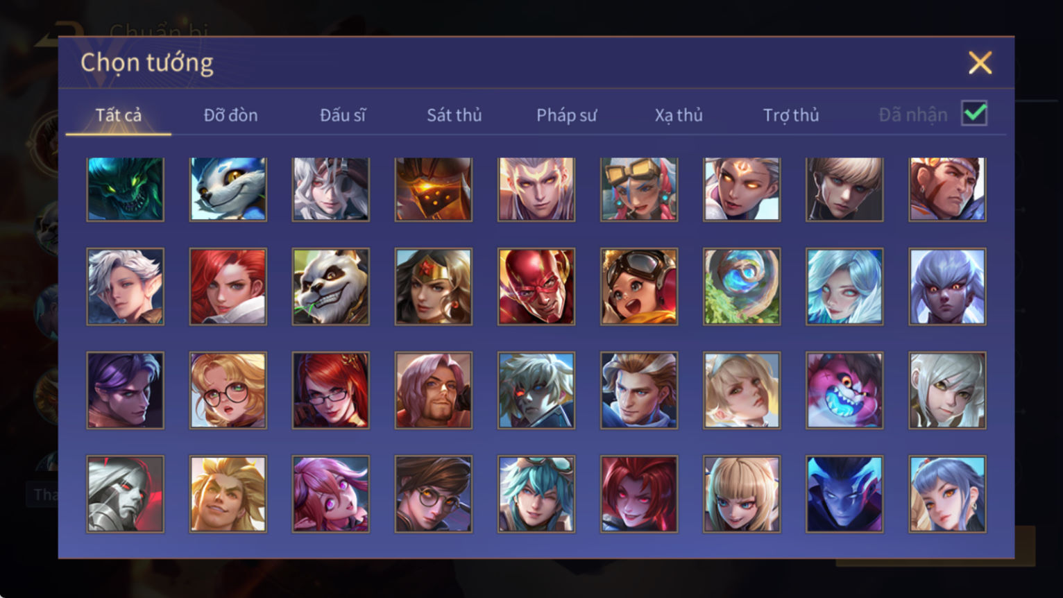Close the Chọn tướng dialog
The width and height of the screenshot is (1063, 598).
point(980,63)
